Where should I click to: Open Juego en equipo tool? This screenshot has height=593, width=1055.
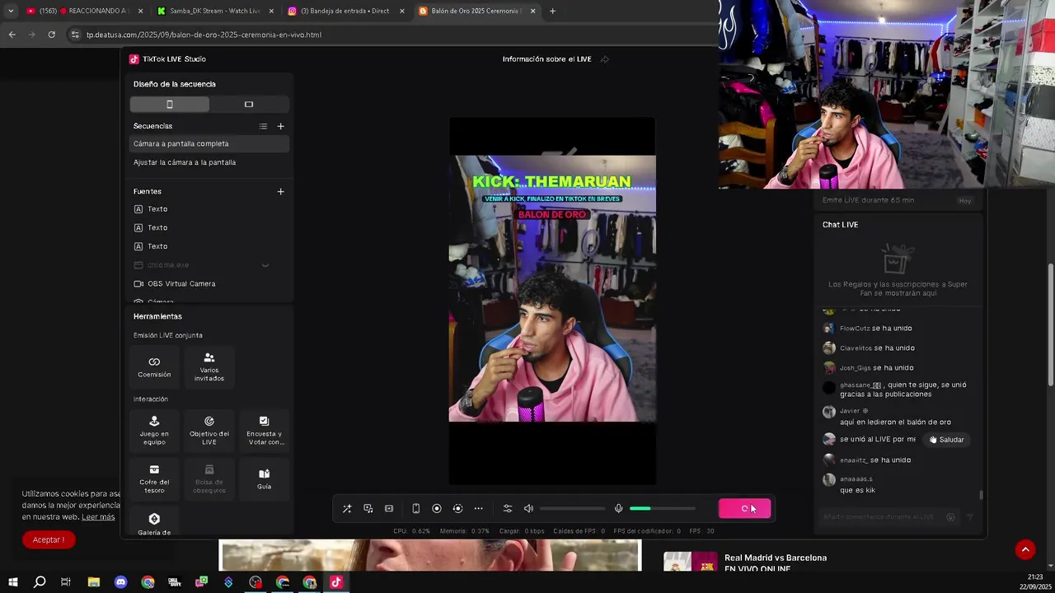(x=154, y=430)
